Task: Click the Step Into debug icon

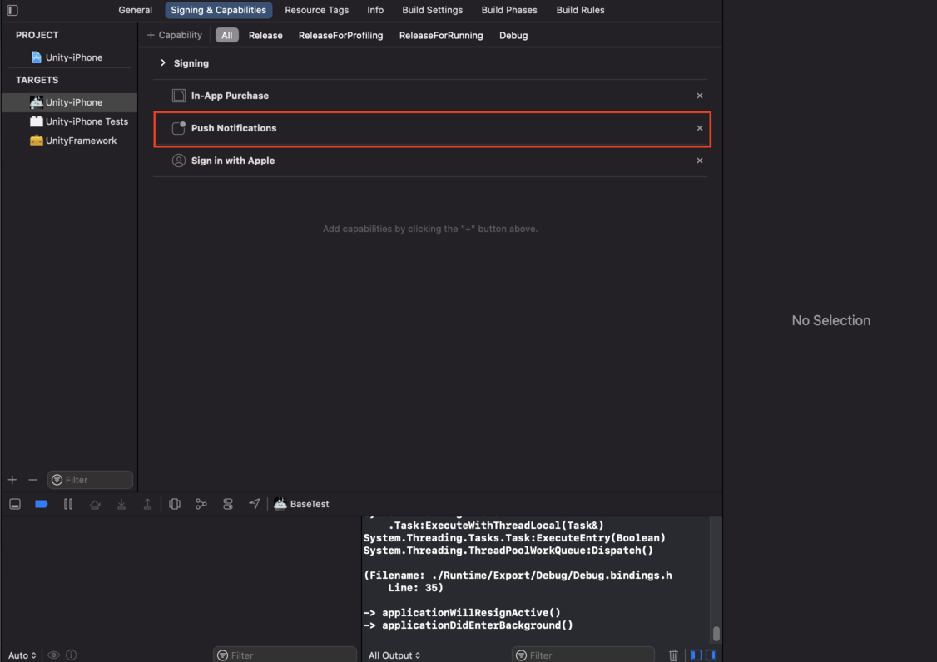Action: tap(121, 504)
